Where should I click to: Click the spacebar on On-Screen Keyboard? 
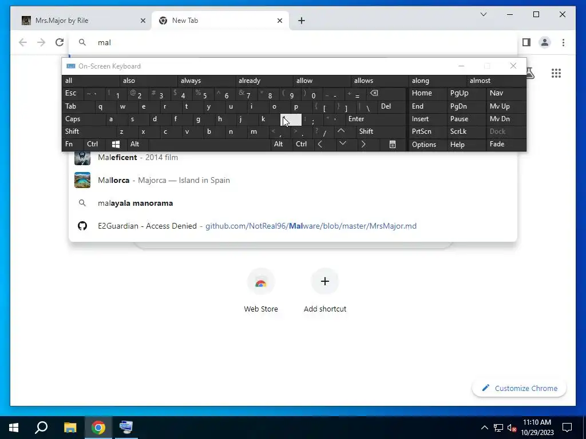tap(209, 144)
